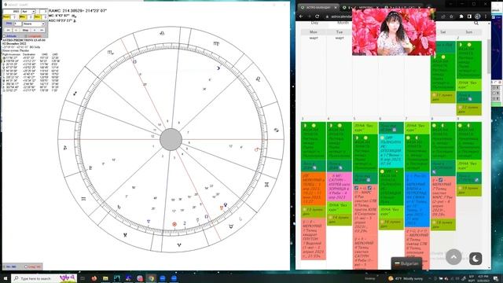Image resolution: width=503 pixels, height=283 pixels.
Task: Click the fast rewind << button
Action: point(8,30)
